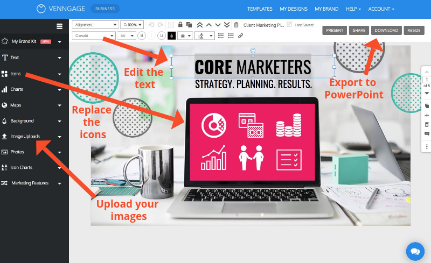Click the Resize button

click(414, 31)
